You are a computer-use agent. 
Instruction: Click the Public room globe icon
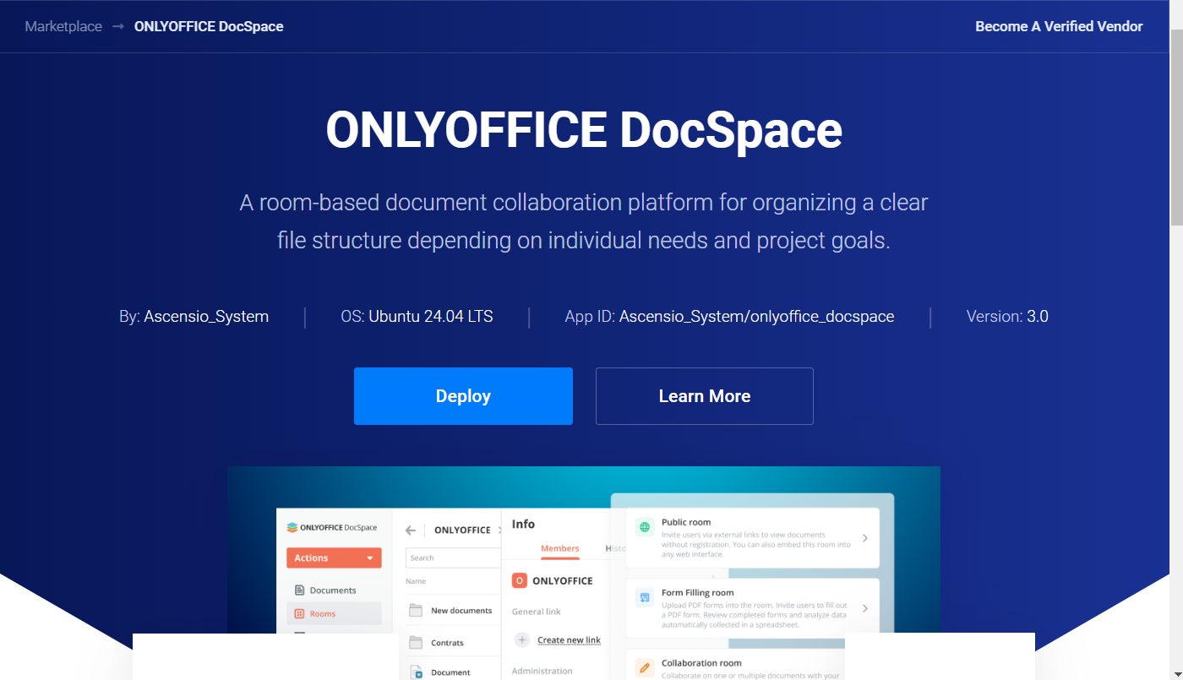(x=645, y=528)
